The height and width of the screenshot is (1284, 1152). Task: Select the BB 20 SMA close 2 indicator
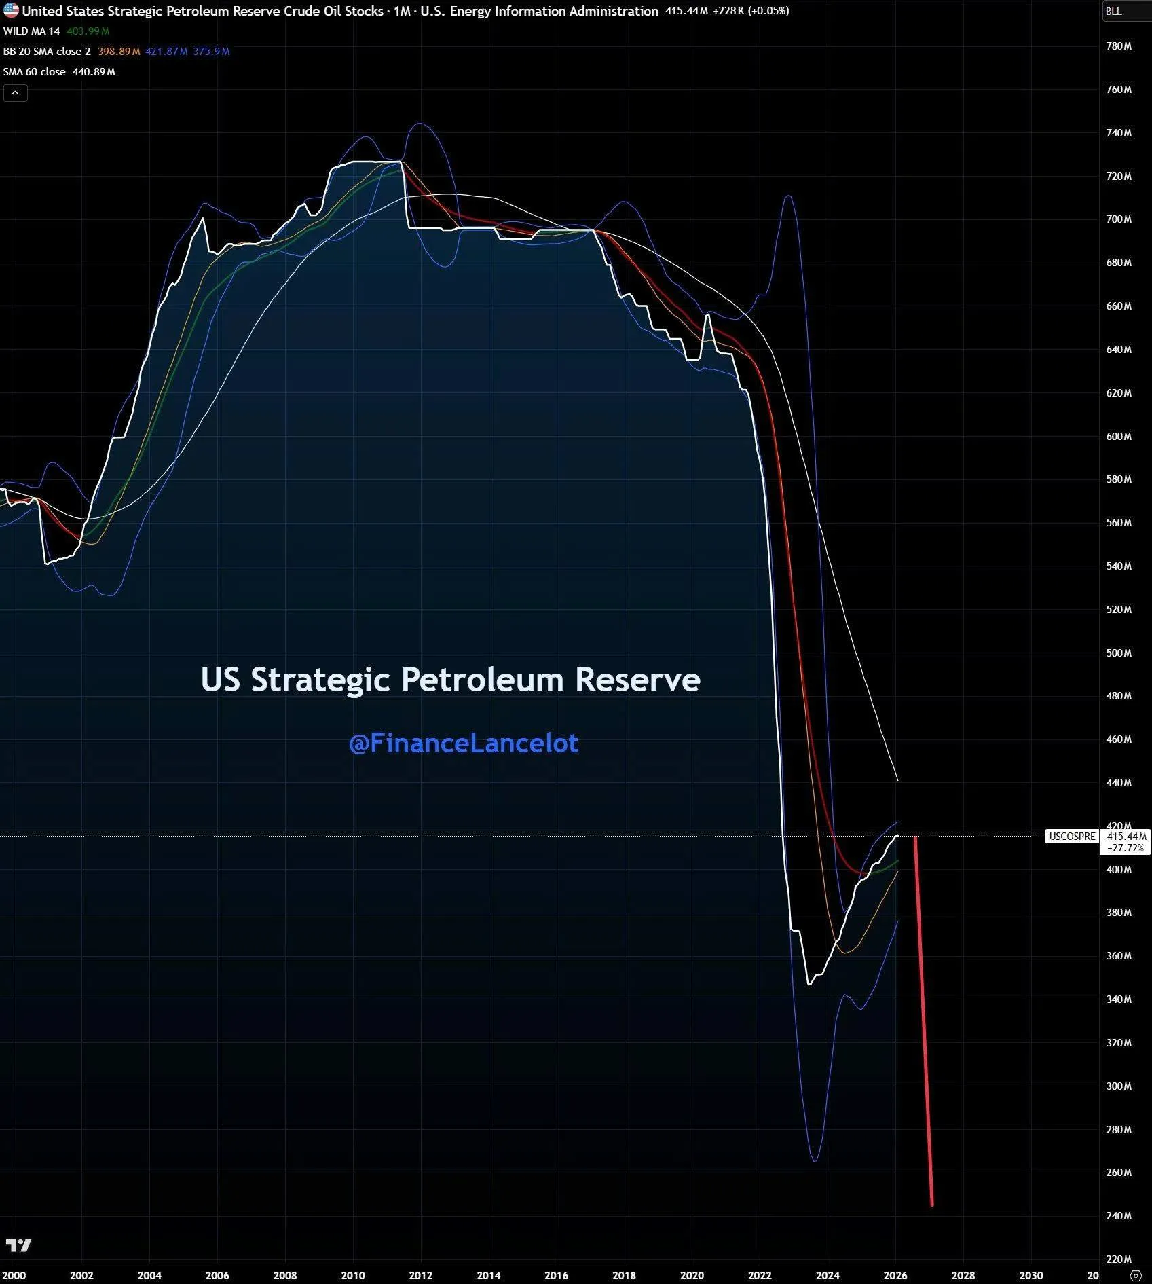[46, 52]
